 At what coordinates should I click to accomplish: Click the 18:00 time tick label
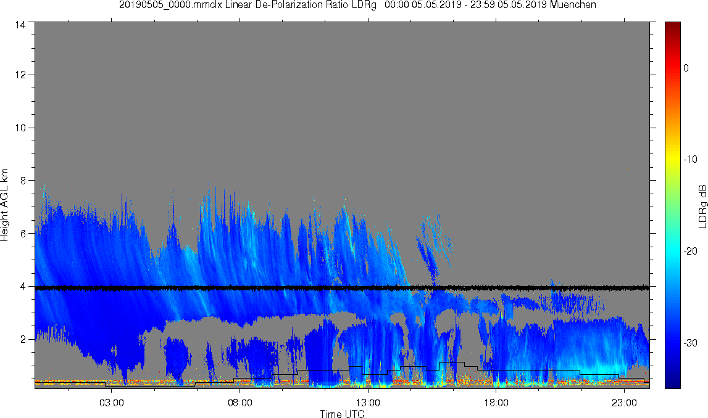coord(496,403)
